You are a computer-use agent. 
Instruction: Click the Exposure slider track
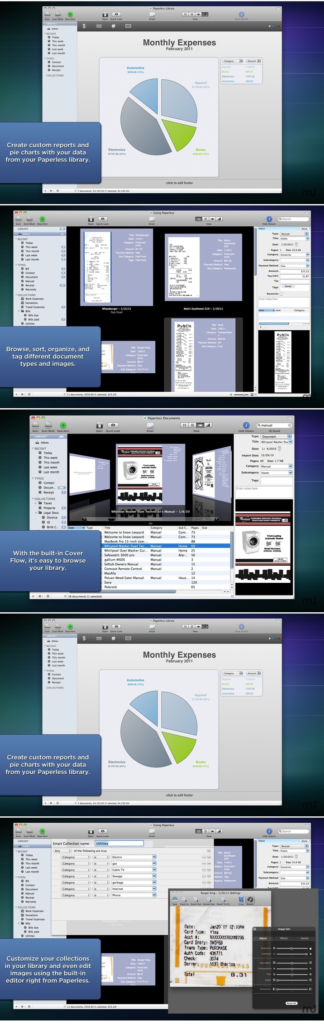(x=292, y=948)
